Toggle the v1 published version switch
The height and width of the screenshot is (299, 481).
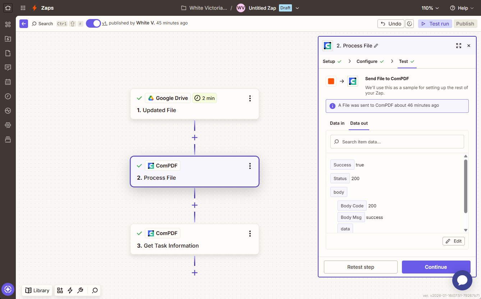pos(93,23)
